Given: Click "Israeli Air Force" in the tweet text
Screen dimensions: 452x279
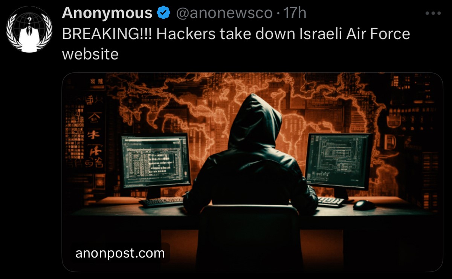Looking at the screenshot, I should coord(354,34).
